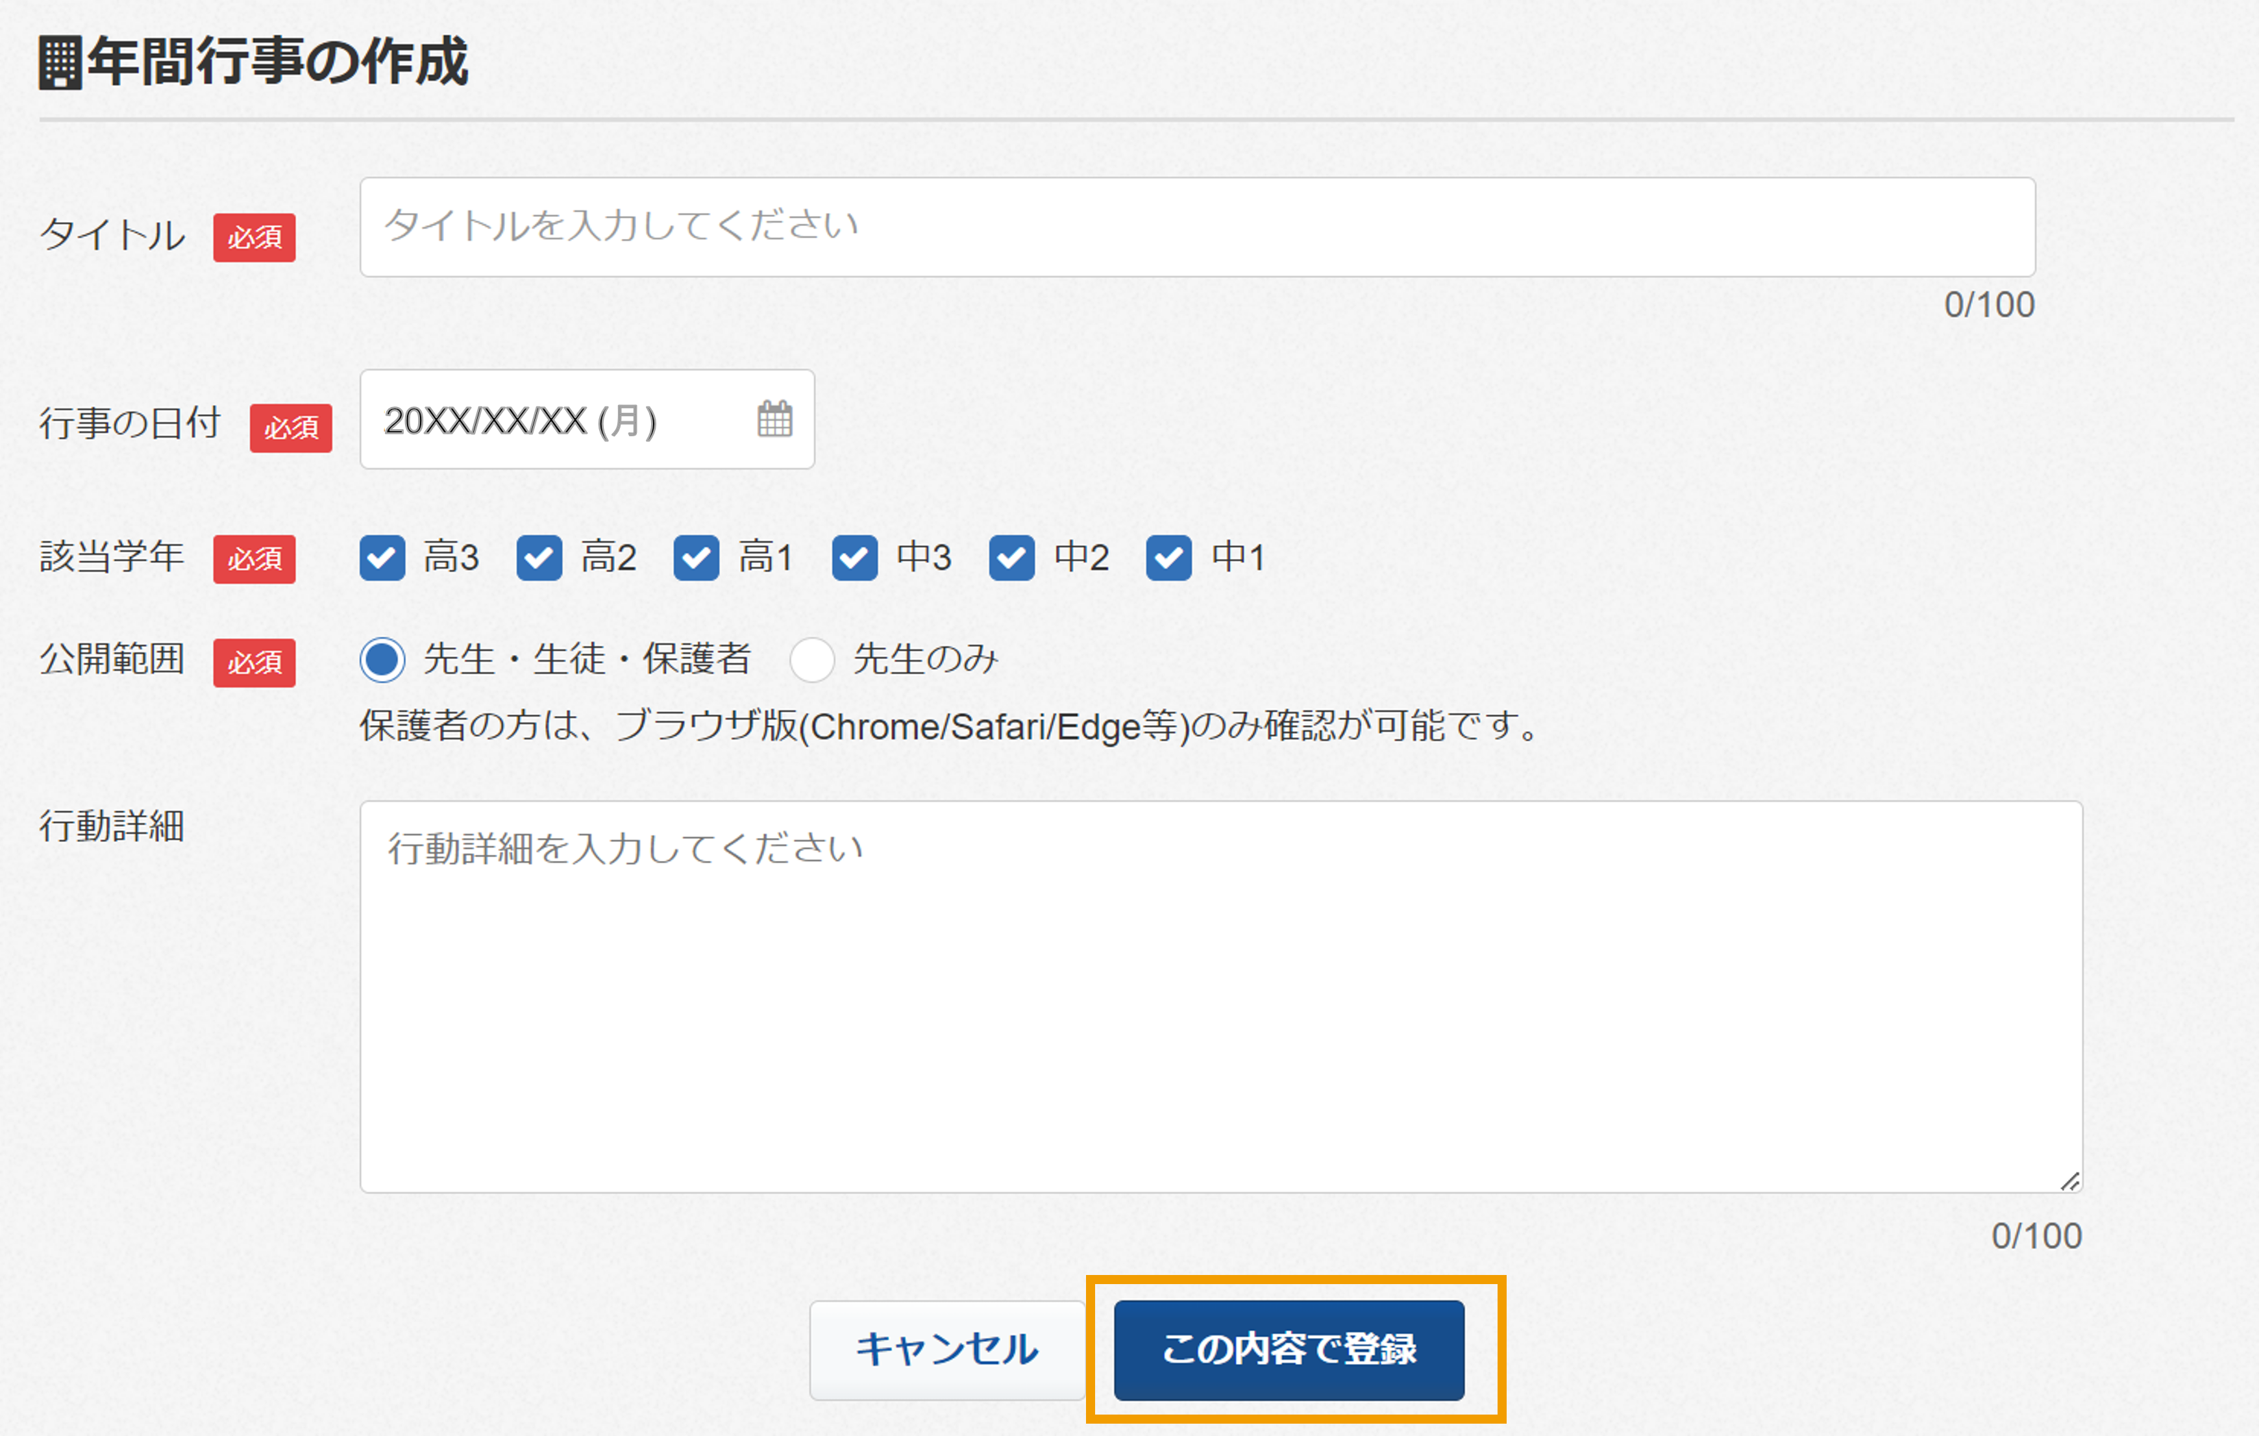
Task: Click the 年間行事の作成 heading
Action: [x=278, y=62]
